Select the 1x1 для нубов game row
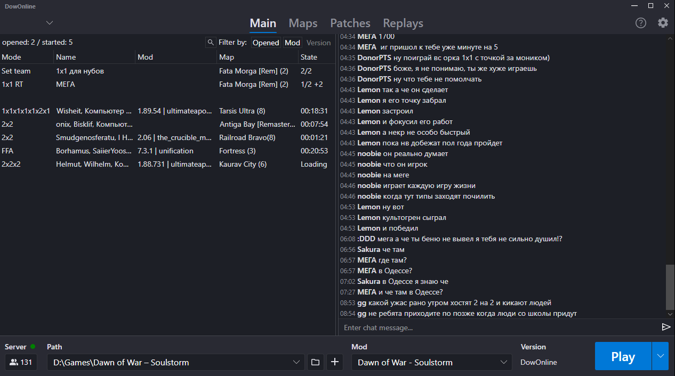Viewport: 675px width, 376px height. [80, 71]
